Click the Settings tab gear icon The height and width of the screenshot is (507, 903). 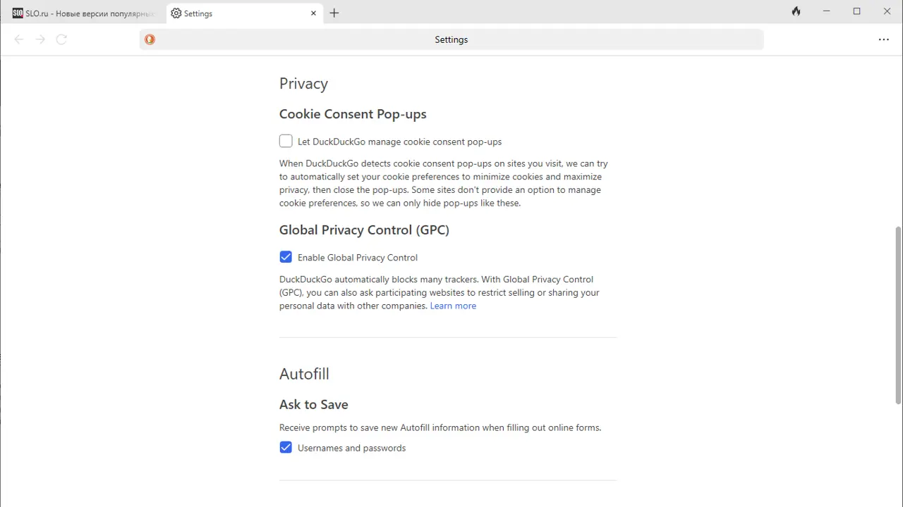click(176, 13)
